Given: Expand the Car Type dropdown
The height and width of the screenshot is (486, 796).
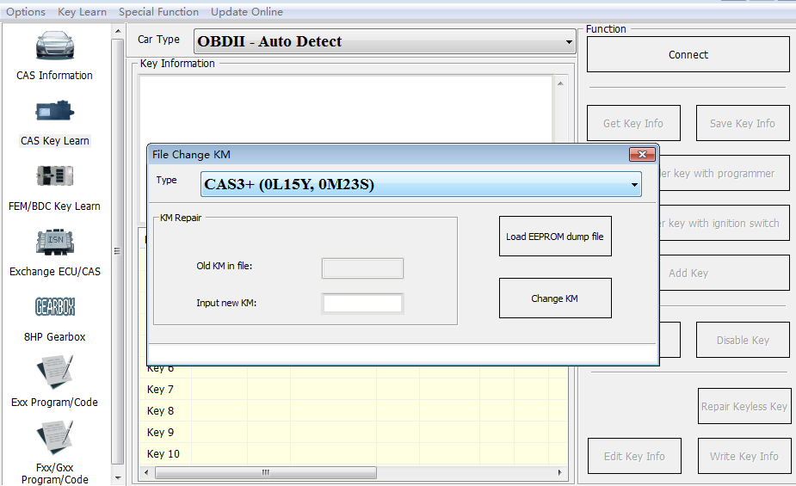Looking at the screenshot, I should [569, 41].
